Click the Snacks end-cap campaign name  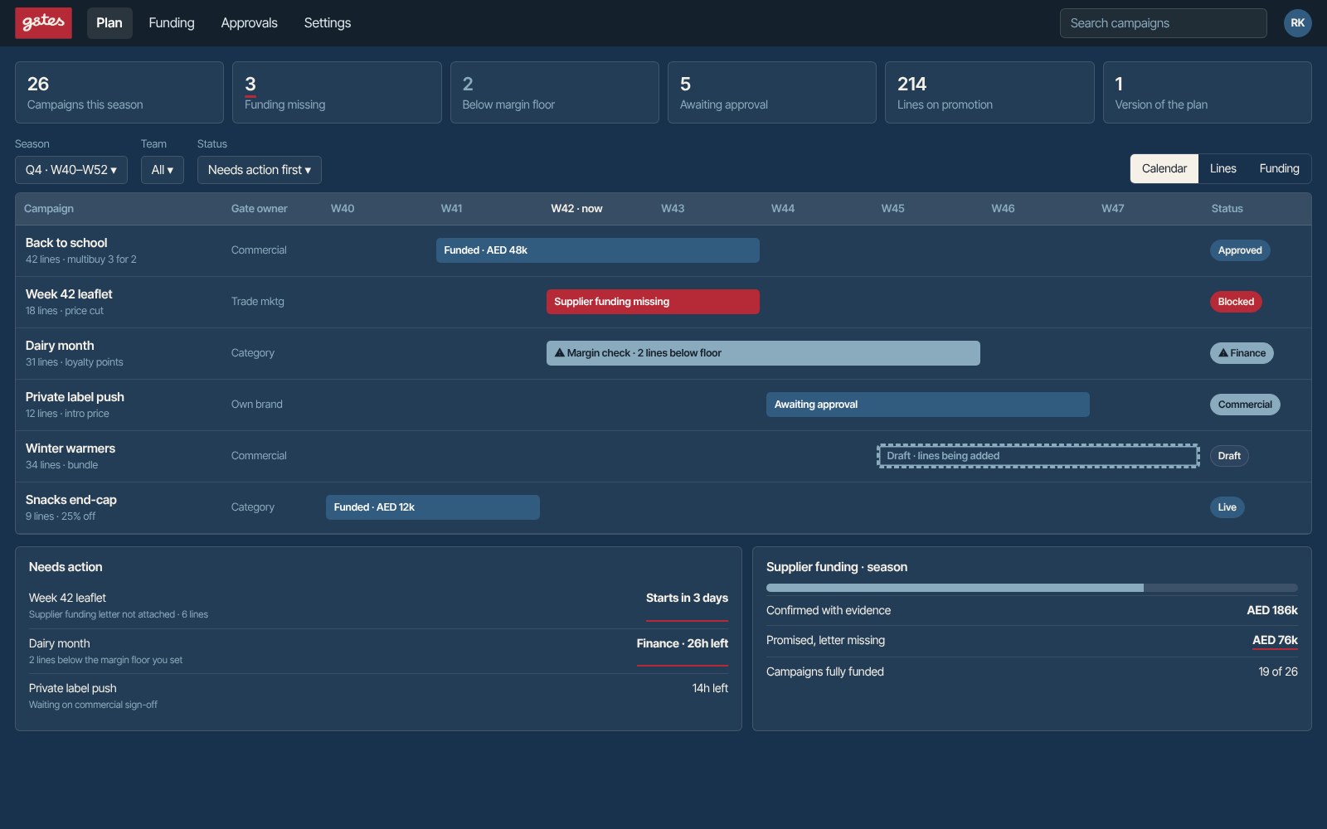[x=71, y=500]
